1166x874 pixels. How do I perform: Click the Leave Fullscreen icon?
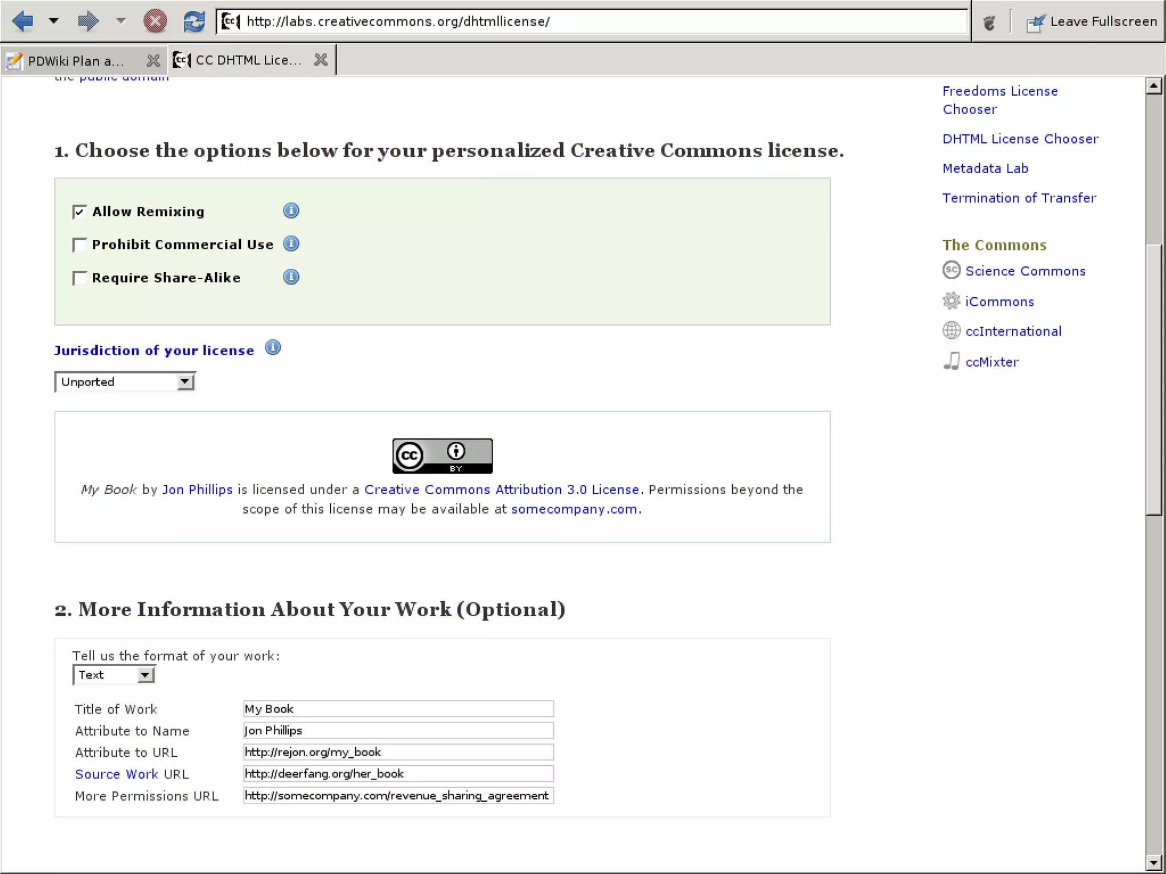1036,22
